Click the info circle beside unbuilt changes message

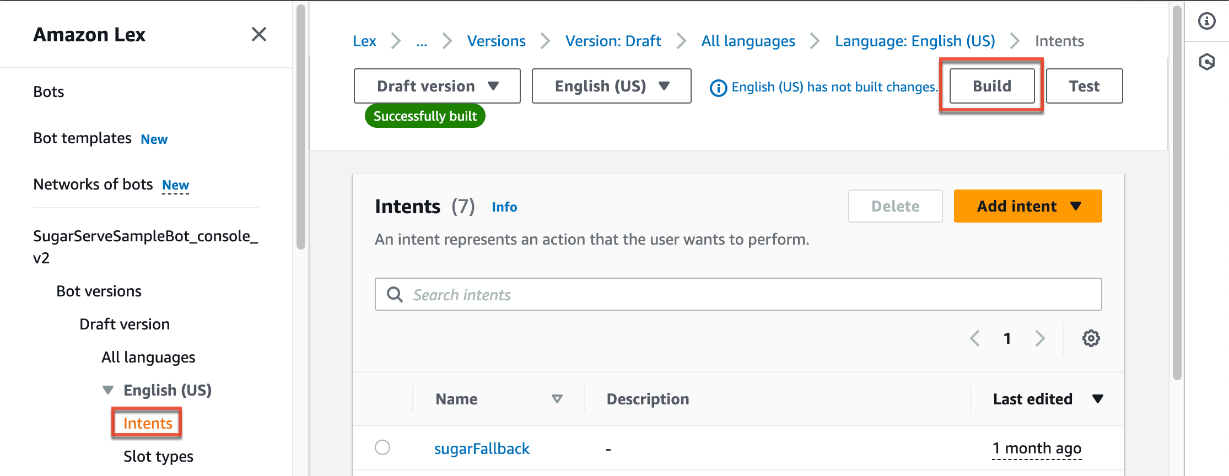718,88
